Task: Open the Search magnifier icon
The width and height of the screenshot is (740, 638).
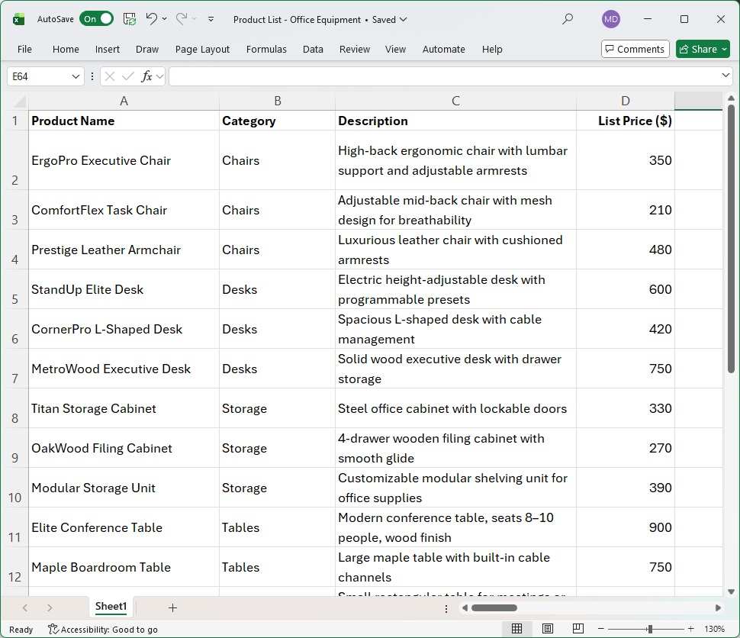Action: pyautogui.click(x=568, y=19)
